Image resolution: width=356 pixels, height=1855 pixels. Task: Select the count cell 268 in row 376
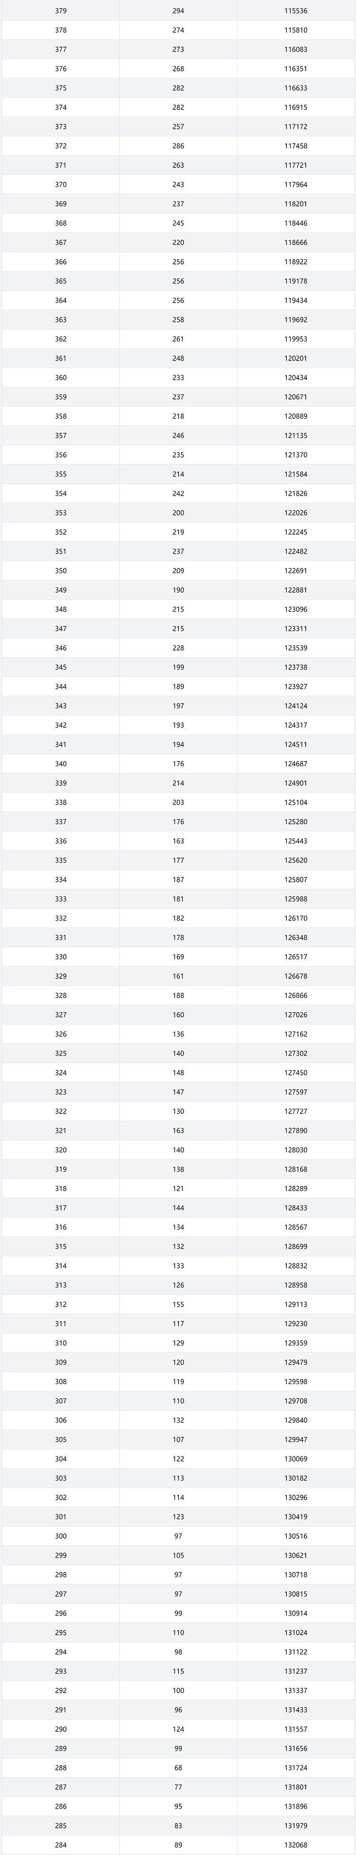pos(178,69)
